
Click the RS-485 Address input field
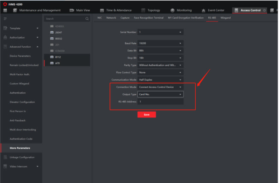coord(160,102)
